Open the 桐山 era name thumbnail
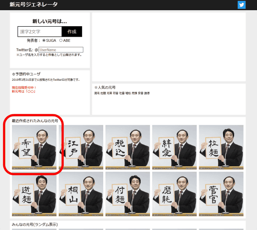Viewport: 257px width, 230px height. 81,194
